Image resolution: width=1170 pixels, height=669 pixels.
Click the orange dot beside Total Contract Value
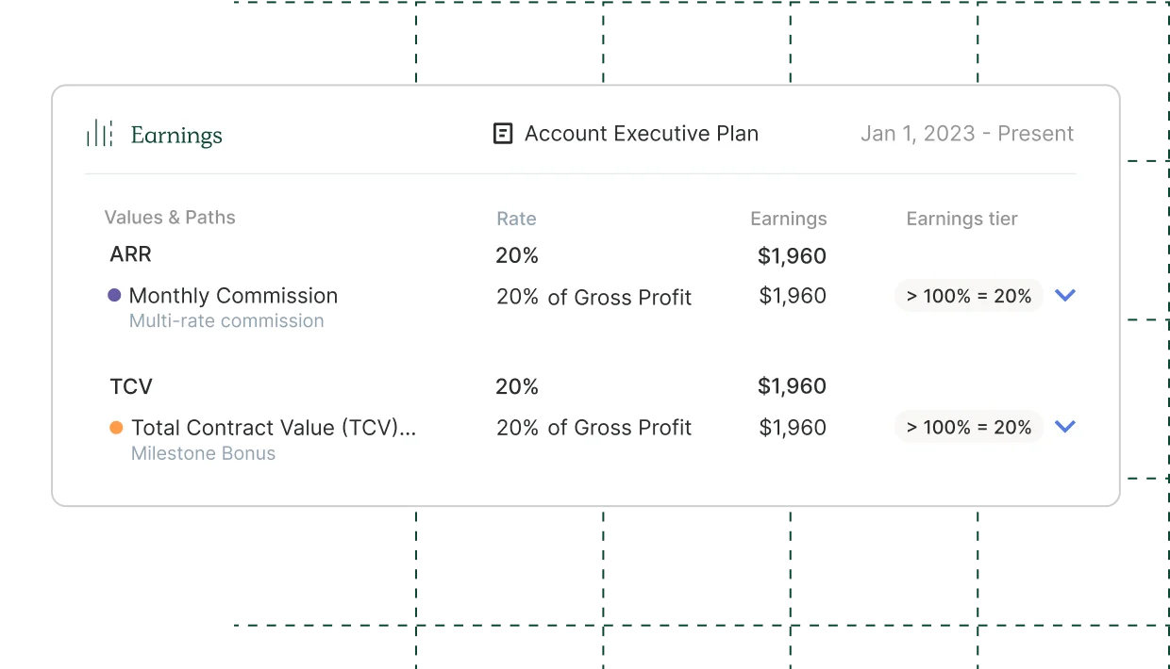[116, 427]
